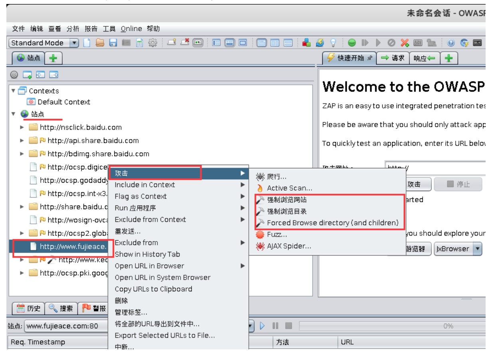Click the yellow lightbulb toolbar icon
The image size is (492, 351).
[333, 43]
